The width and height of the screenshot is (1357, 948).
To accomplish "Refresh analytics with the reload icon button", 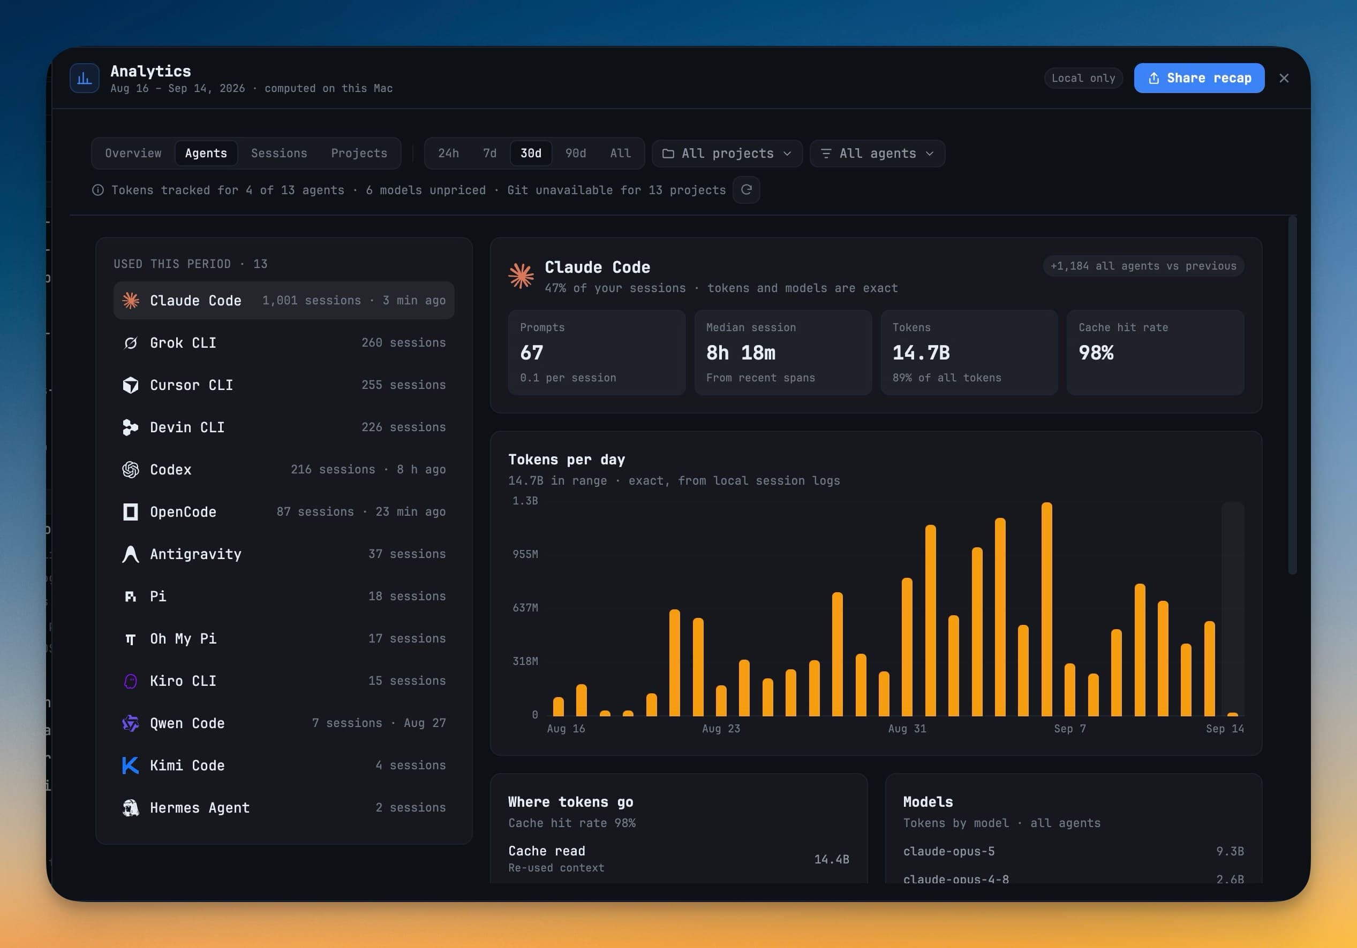I will tap(747, 190).
